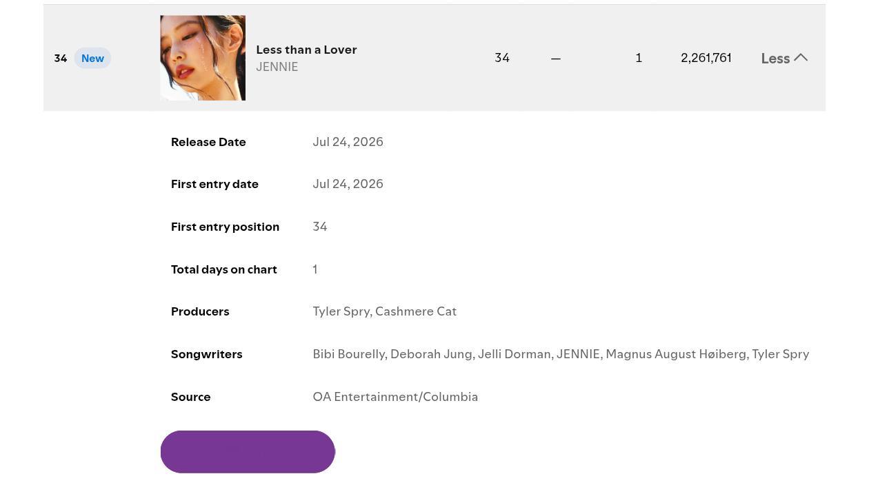This screenshot has height=485, width=869.
Task: Click the rank number 34 at row start
Action: click(x=61, y=59)
